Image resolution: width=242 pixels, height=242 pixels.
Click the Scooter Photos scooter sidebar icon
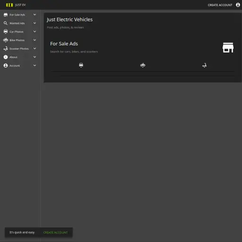coord(6,49)
